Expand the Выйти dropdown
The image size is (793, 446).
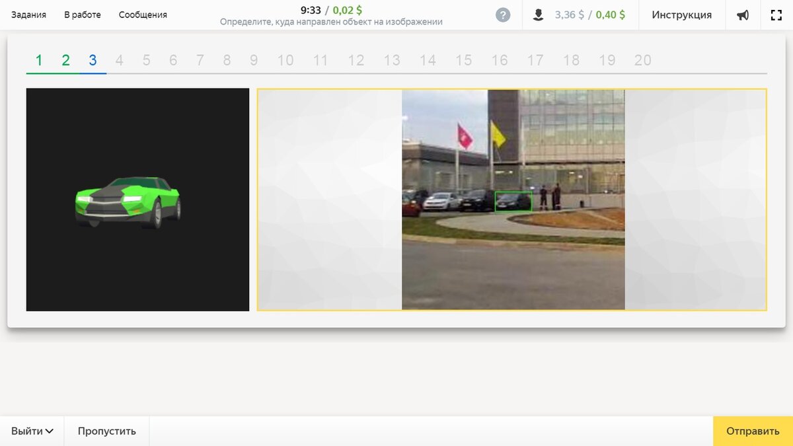pos(32,431)
